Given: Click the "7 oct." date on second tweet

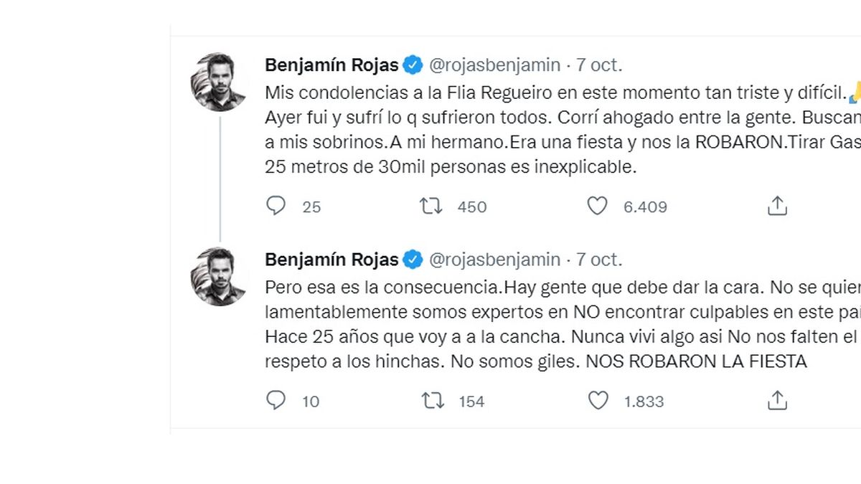Looking at the screenshot, I should click(x=599, y=260).
